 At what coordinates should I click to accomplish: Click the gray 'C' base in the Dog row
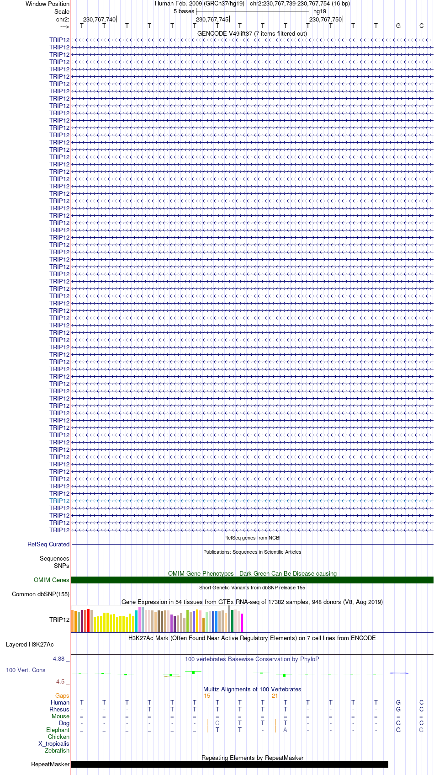tap(217, 723)
